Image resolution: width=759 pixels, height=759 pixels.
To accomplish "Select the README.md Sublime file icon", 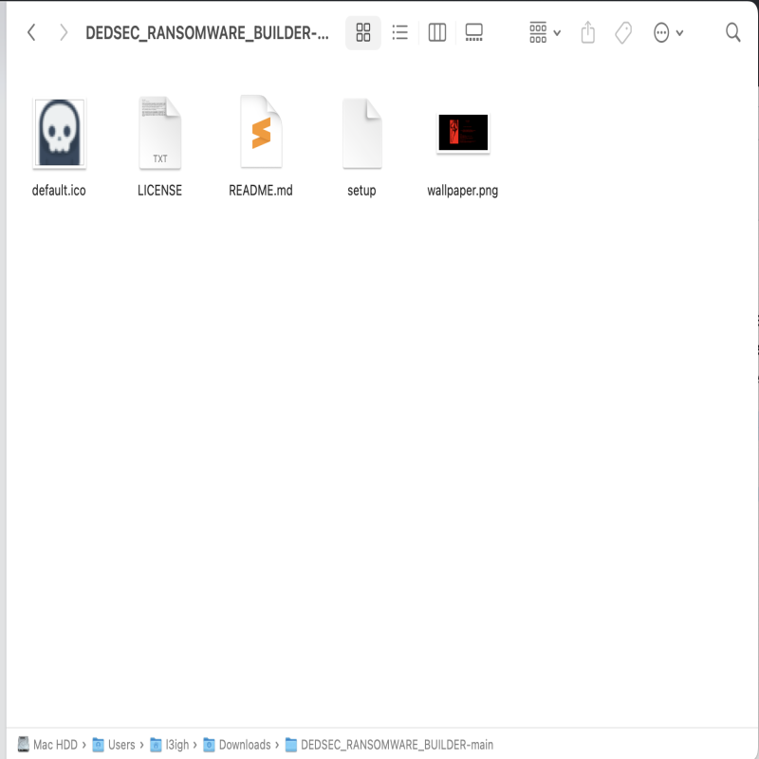I will point(262,132).
